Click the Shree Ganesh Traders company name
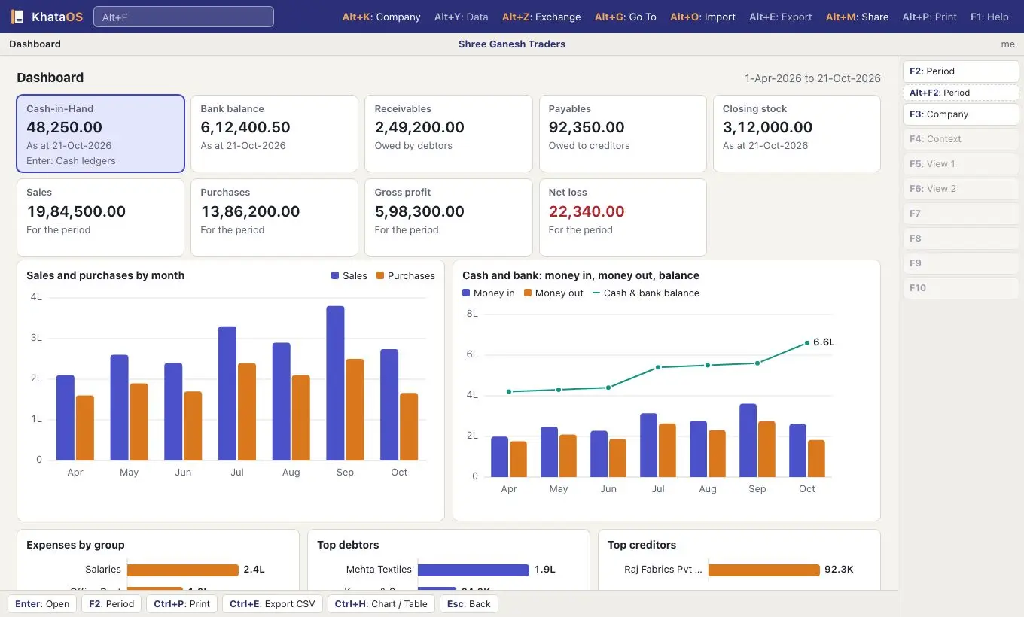 512,44
